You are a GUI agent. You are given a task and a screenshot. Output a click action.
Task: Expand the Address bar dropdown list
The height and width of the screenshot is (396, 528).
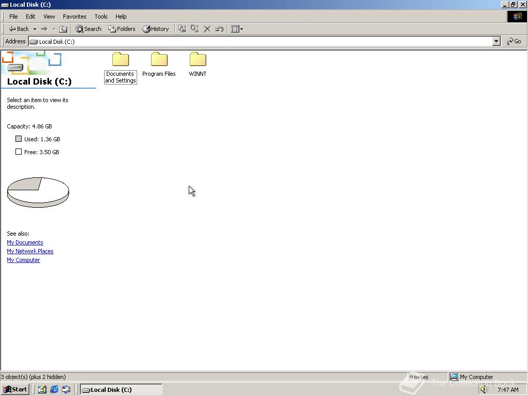pyautogui.click(x=497, y=41)
